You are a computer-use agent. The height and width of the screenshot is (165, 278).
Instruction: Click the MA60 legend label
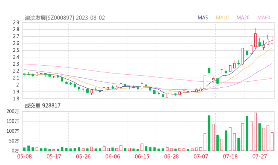pyautogui.click(x=264, y=18)
